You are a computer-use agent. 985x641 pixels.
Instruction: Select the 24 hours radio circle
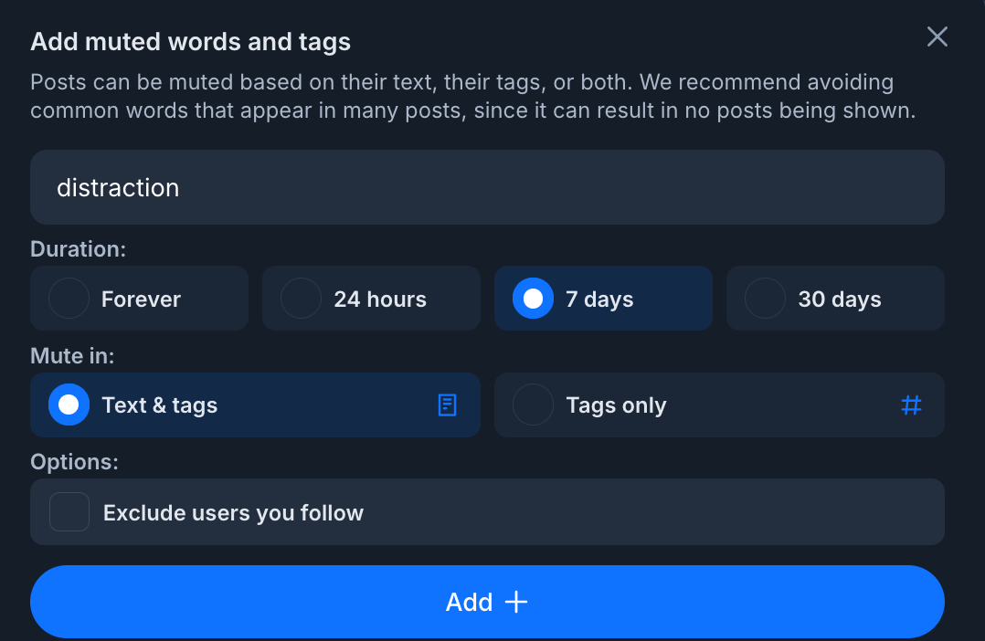[301, 299]
